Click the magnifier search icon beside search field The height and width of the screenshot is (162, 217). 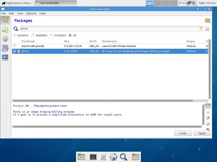pyautogui.click(x=16, y=29)
